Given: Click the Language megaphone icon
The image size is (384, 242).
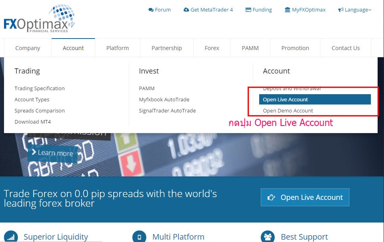Looking at the screenshot, I should [341, 10].
